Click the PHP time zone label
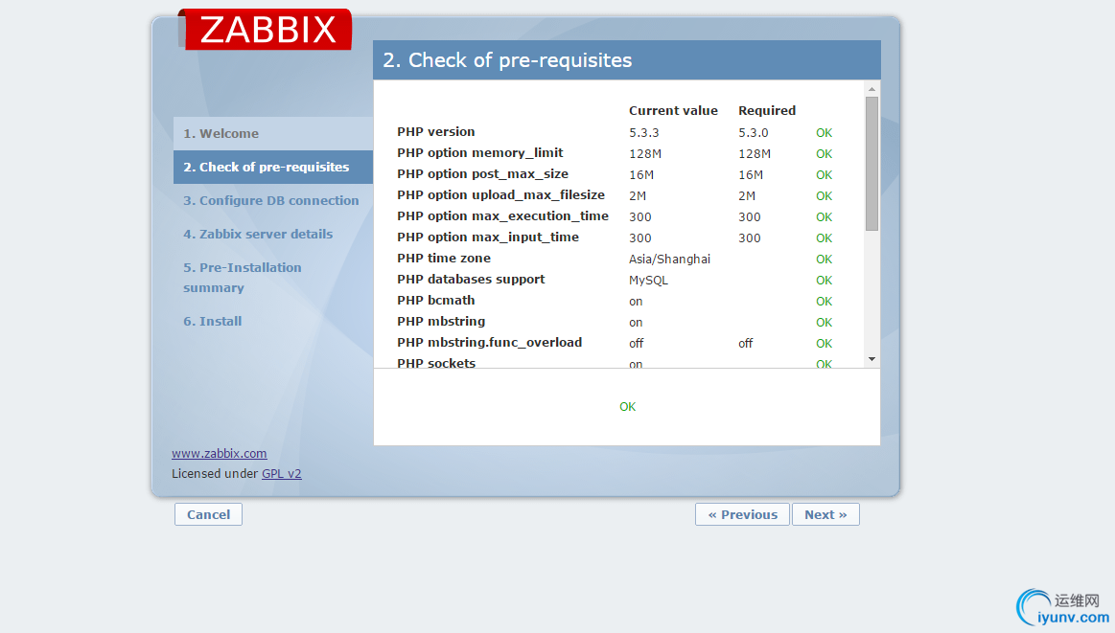Image resolution: width=1115 pixels, height=633 pixels. tap(444, 258)
